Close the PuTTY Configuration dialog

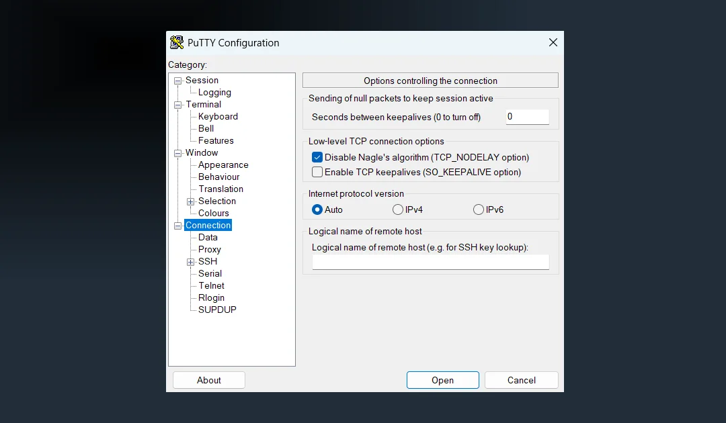click(x=553, y=42)
